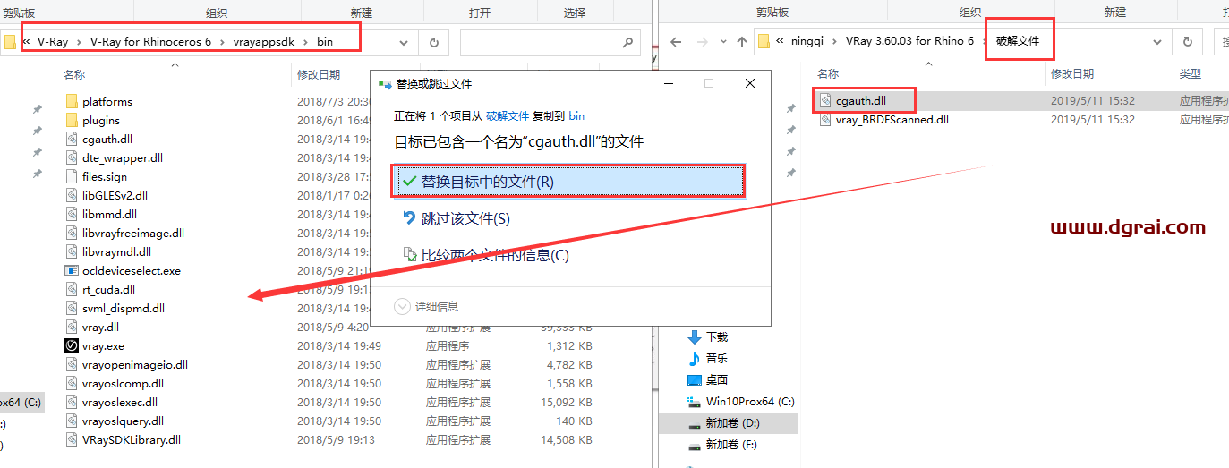Image resolution: width=1229 pixels, height=468 pixels.
Task: Click 破解文件 in right address breadcrumb
Action: [x=1018, y=42]
